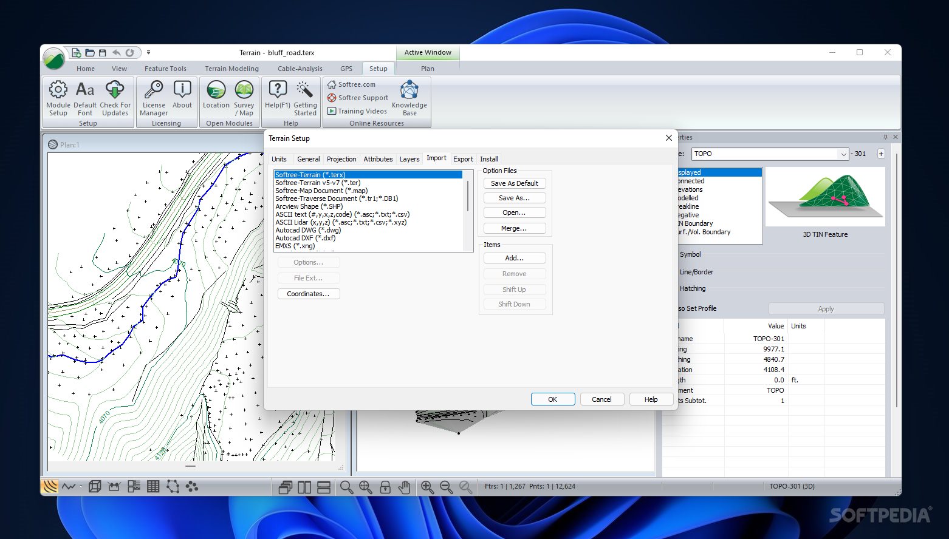Select the Units tab in Terrain Setup
This screenshot has width=949, height=539.
pos(279,159)
